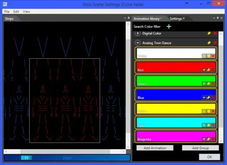This screenshot has height=165, width=227.
Task: Add the Yellow animation with plus icon
Action: coord(204,111)
